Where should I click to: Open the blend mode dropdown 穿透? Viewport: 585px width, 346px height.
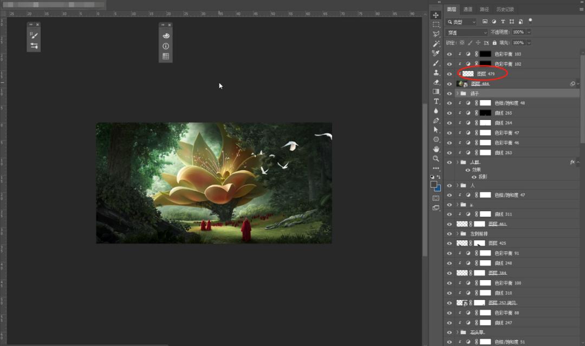click(466, 32)
